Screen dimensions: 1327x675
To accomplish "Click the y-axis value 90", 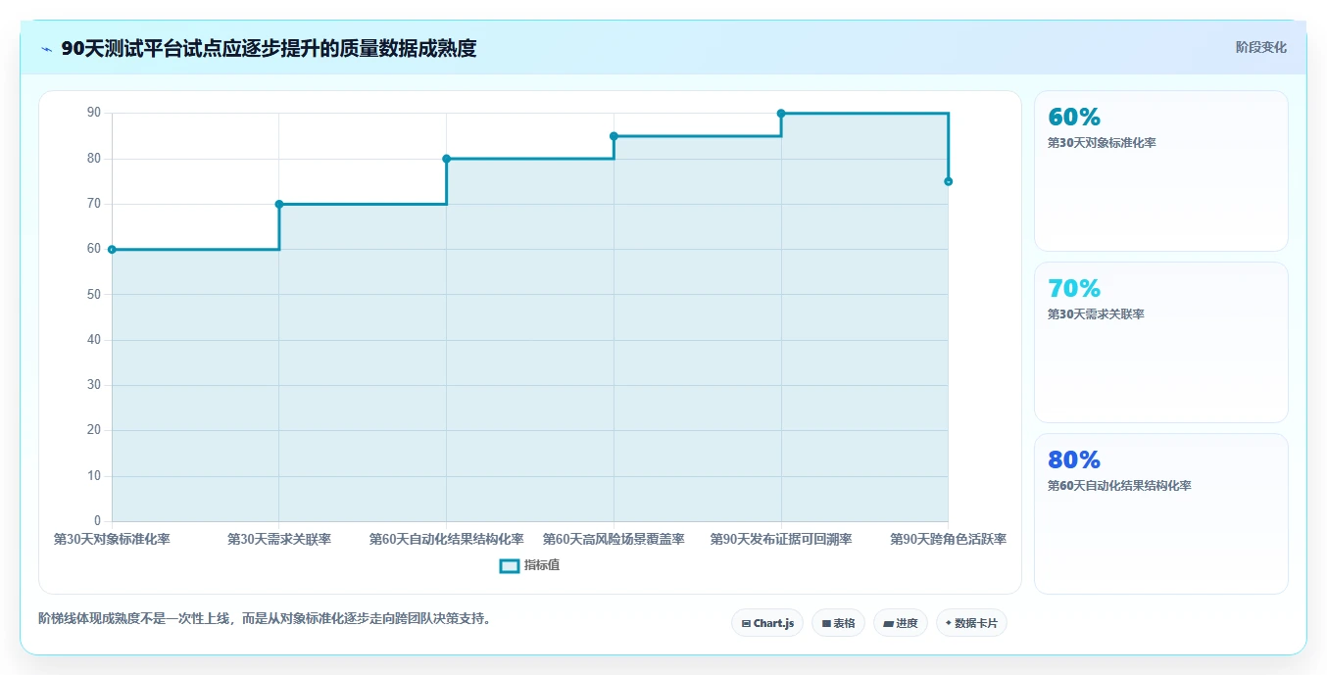I will pos(94,113).
